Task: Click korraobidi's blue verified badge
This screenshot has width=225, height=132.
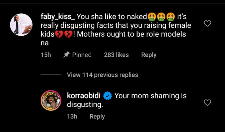Action: pos(108,96)
